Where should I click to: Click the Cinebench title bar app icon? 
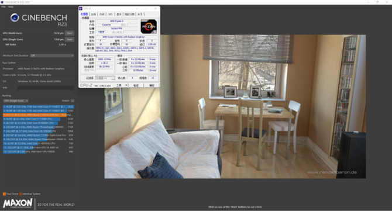pyautogui.click(x=2, y=2)
